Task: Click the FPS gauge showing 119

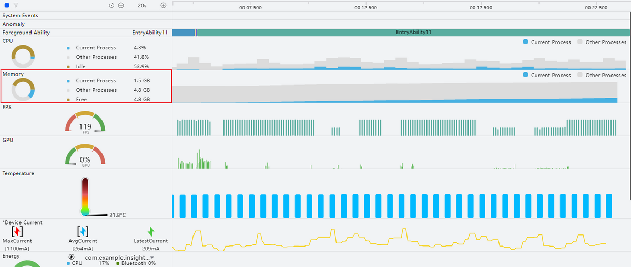Action: click(85, 123)
